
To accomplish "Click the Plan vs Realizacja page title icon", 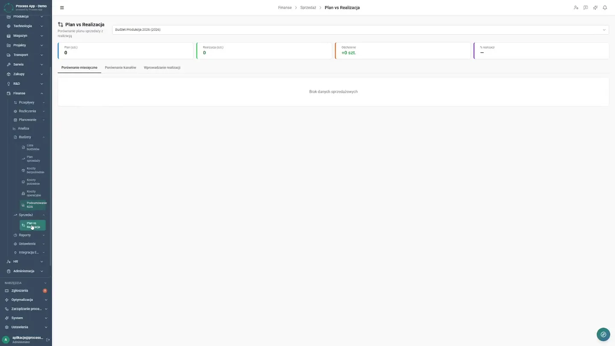I will pos(60,25).
